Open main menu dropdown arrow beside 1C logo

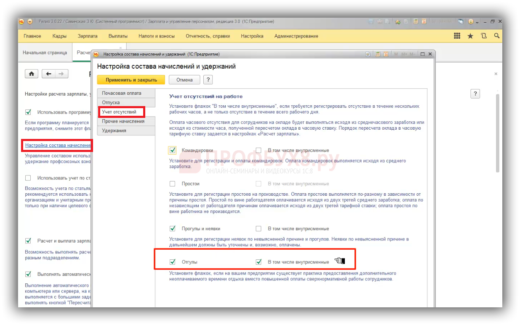pyautogui.click(x=30, y=21)
